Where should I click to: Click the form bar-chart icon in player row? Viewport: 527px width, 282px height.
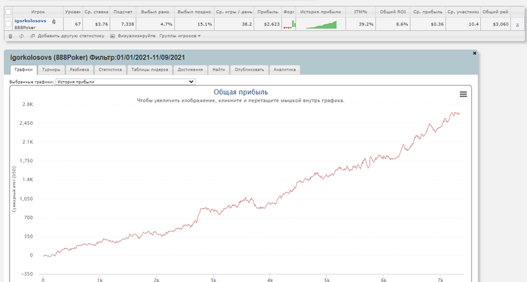288,24
